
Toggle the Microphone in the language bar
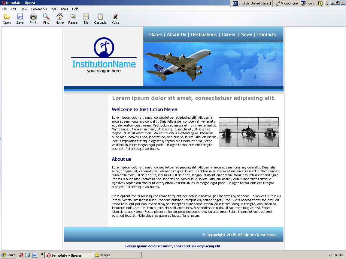(287, 3)
